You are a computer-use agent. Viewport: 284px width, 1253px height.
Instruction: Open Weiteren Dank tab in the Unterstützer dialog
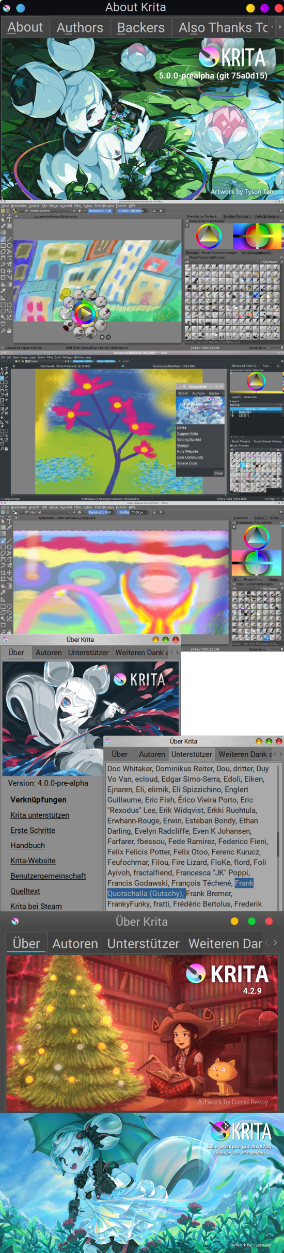point(244,754)
